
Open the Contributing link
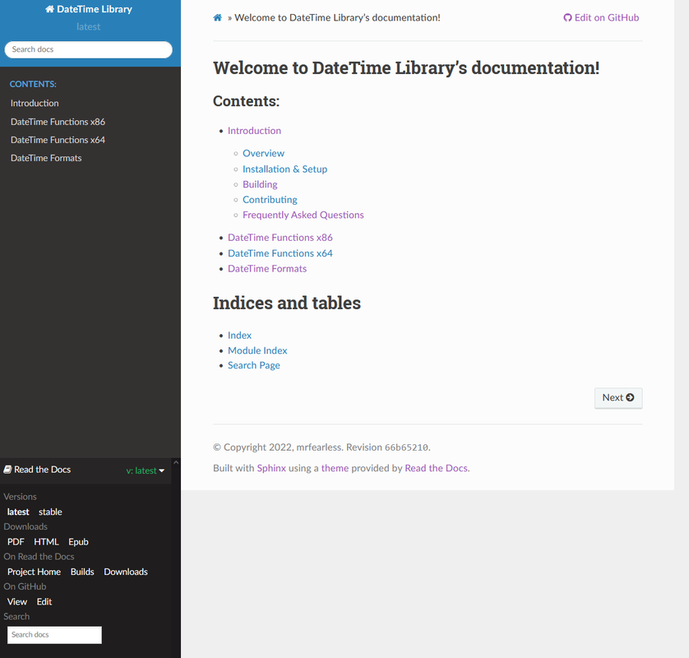270,200
